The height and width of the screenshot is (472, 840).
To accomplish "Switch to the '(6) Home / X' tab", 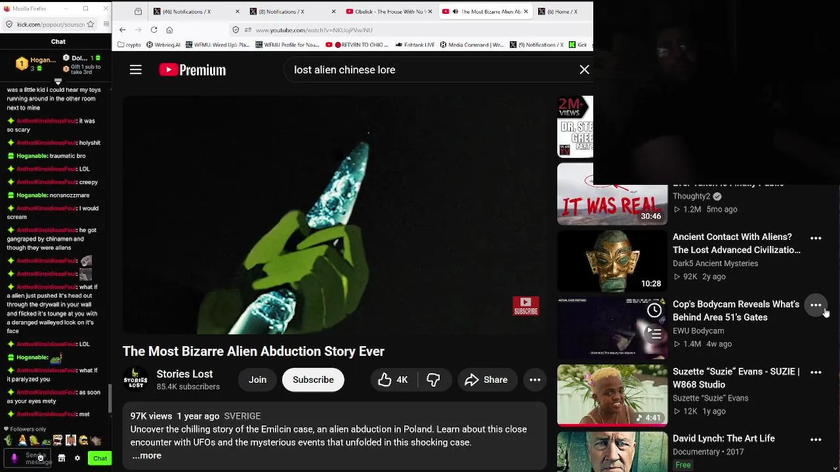I will [562, 12].
